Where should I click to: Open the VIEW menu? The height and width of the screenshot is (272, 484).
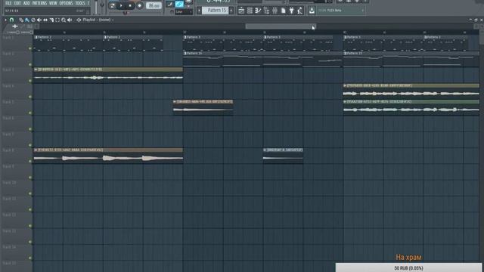pyautogui.click(x=53, y=3)
